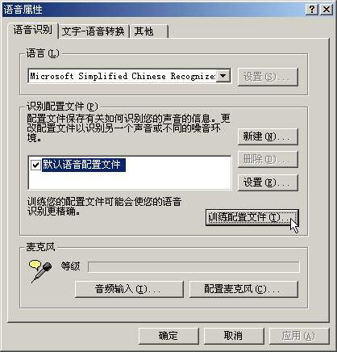Click the help question mark button

click(x=312, y=10)
